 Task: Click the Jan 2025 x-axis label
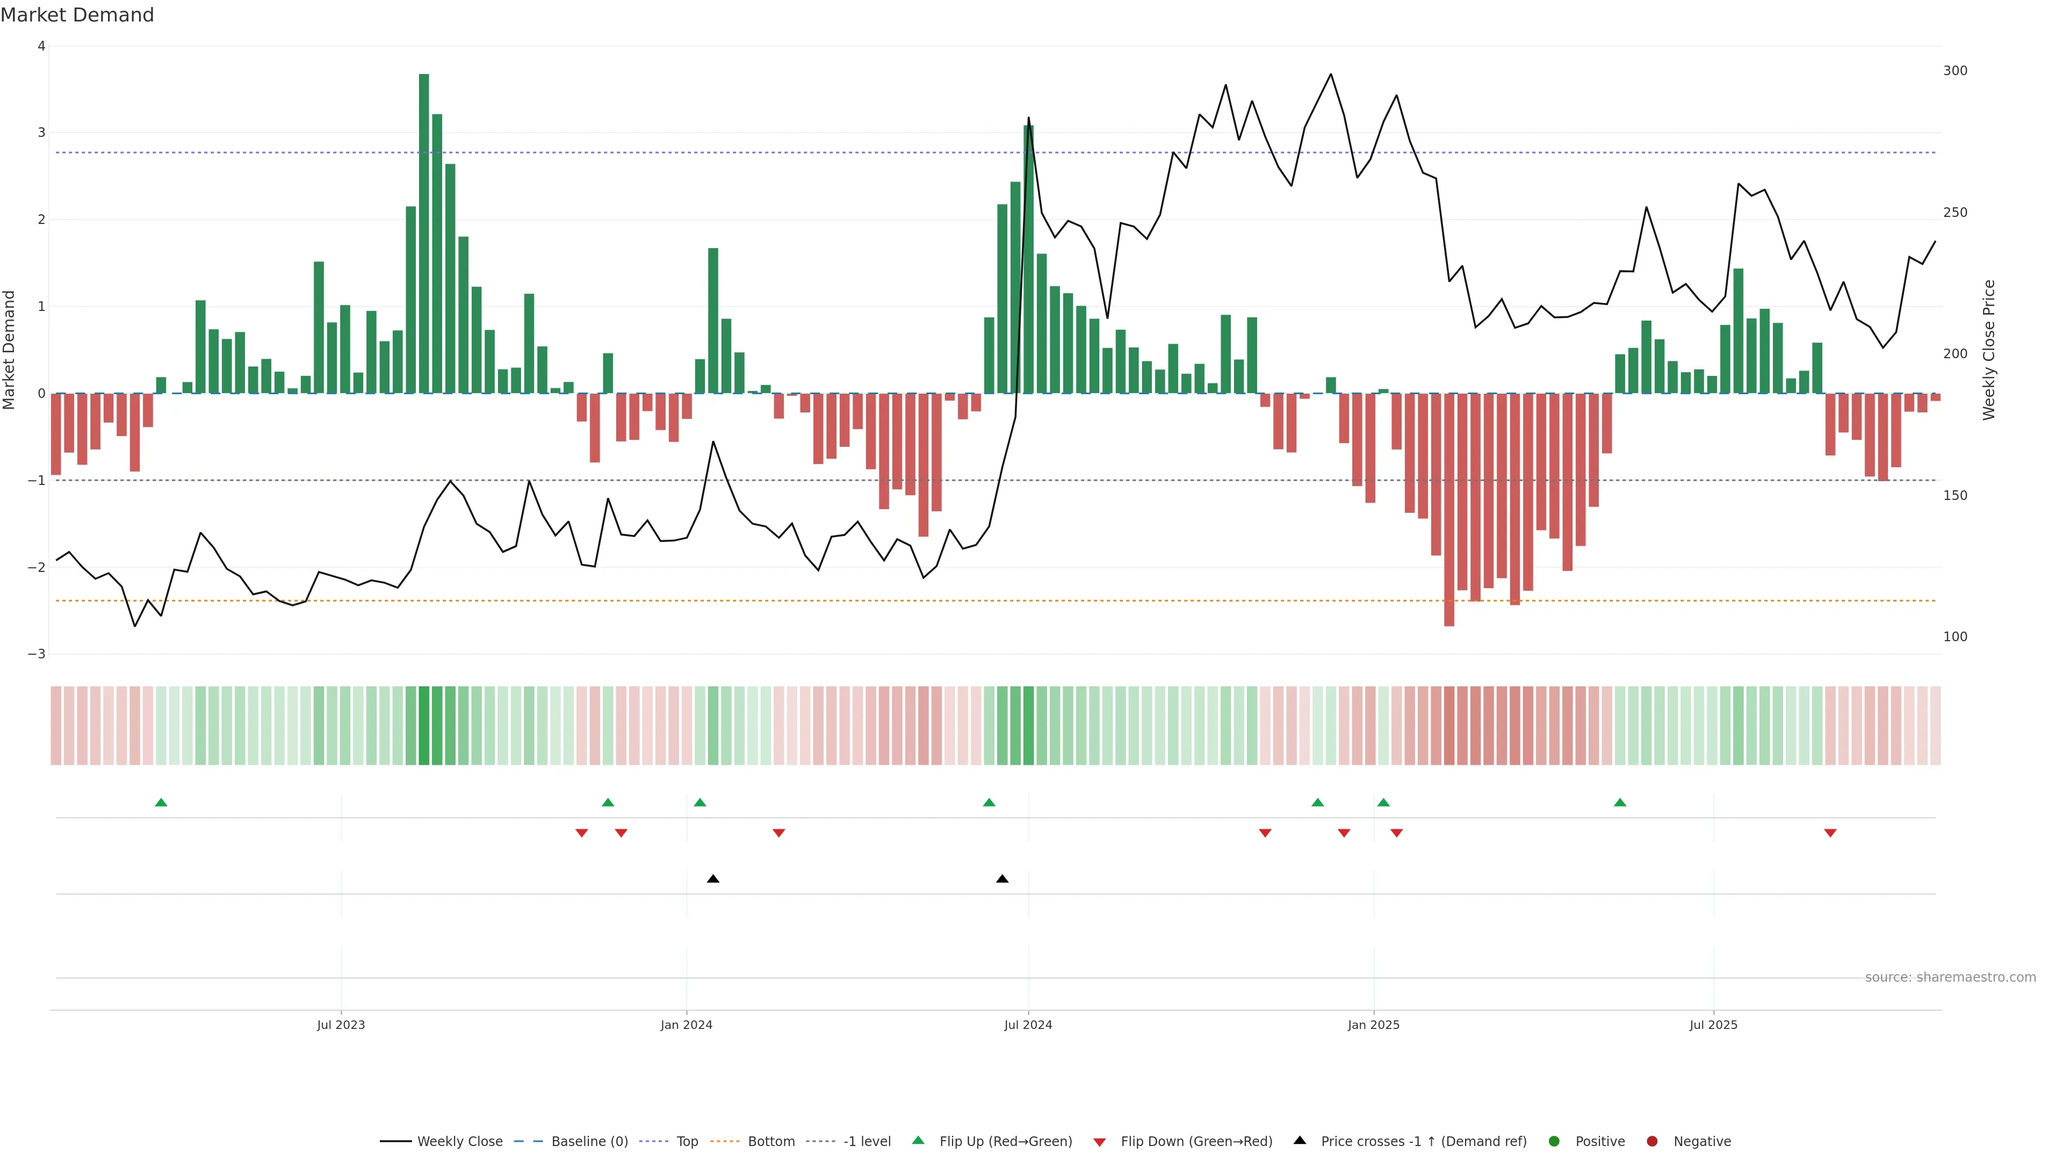point(1373,1025)
